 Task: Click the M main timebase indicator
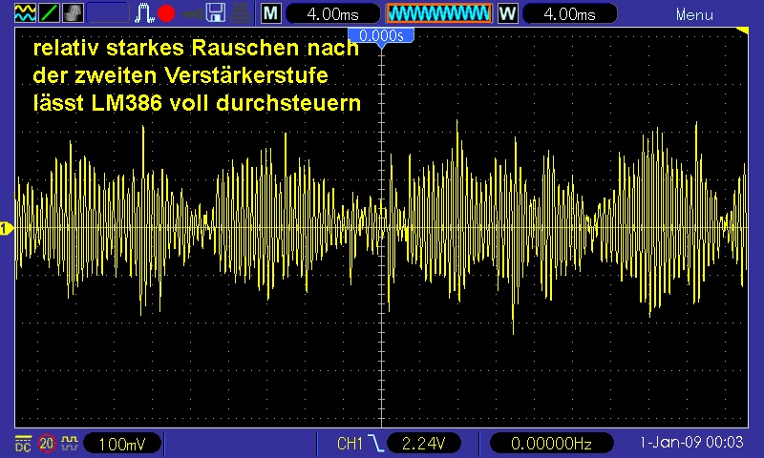point(271,13)
